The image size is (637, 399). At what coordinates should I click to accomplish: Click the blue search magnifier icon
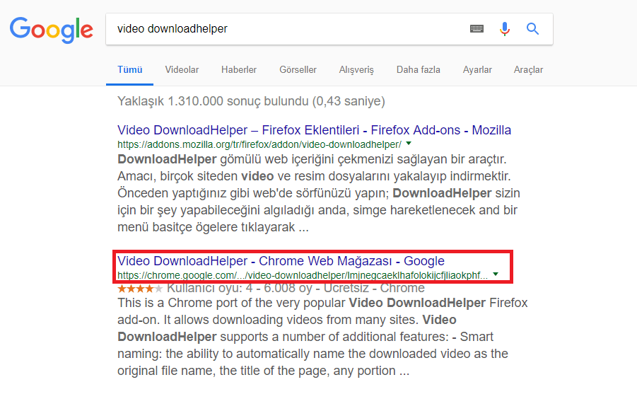532,29
